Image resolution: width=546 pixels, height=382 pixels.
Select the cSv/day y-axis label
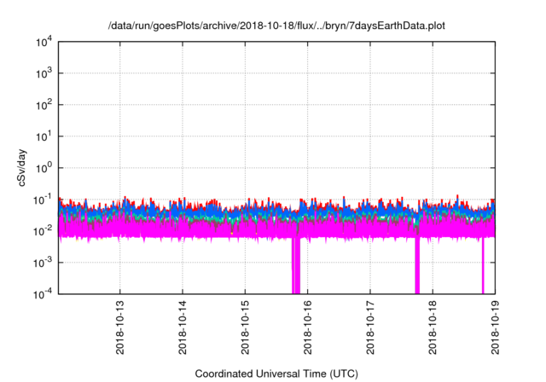pyautogui.click(x=22, y=168)
